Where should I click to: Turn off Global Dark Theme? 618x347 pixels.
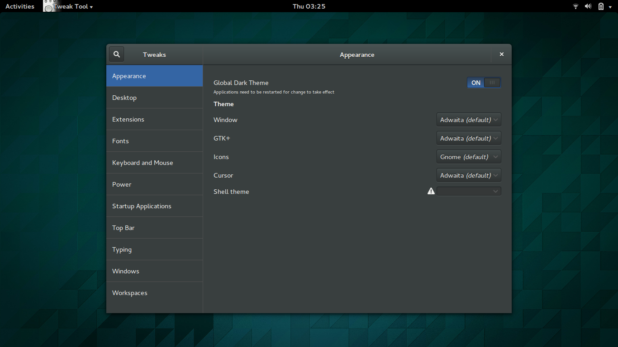(x=484, y=82)
